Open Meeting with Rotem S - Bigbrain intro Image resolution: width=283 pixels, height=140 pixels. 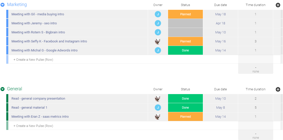click(38, 32)
